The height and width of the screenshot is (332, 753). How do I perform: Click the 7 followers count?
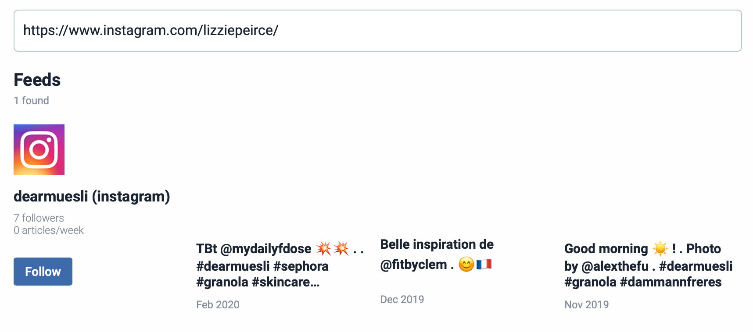coord(39,218)
